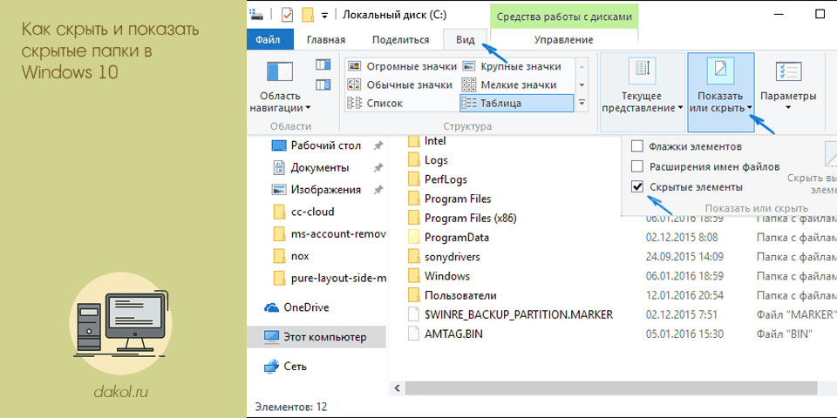Choose Огромные значки layout
Viewport: 837px width, 418px height.
click(403, 67)
